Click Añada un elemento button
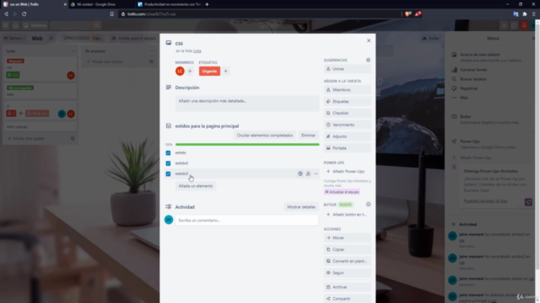 pos(196,186)
